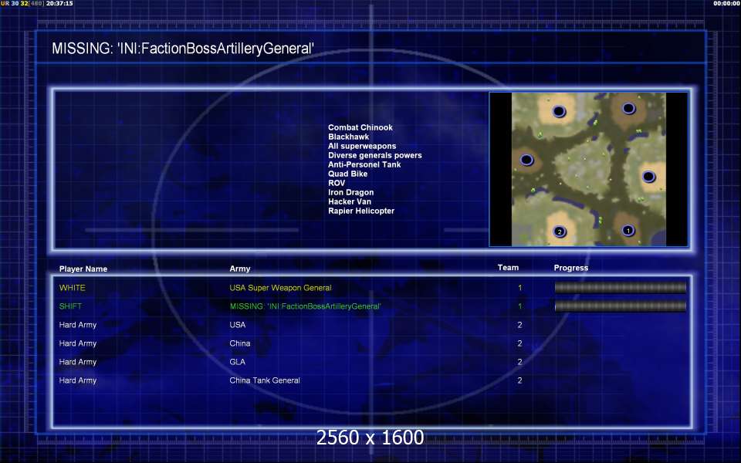Click the 'Army' column header
Image resolution: width=741 pixels, height=463 pixels.
coord(240,269)
